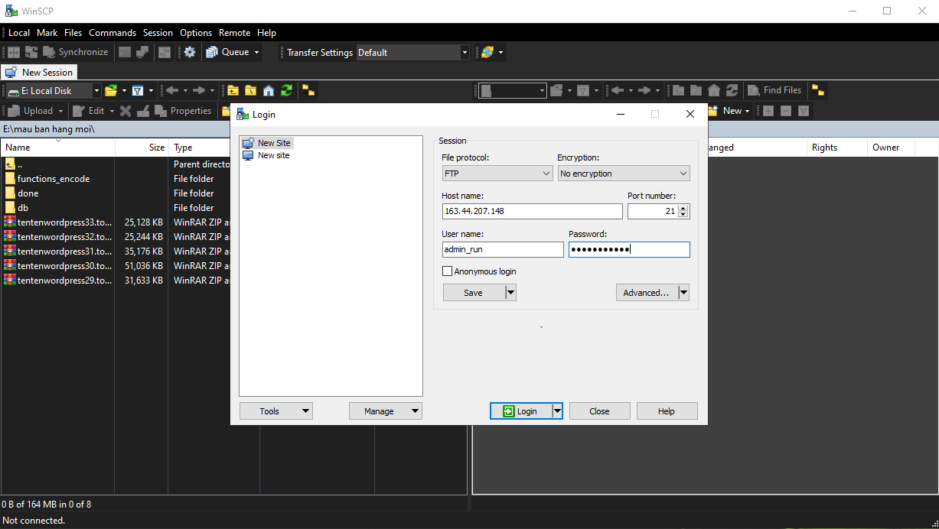Expand the Advanced button dropdown arrow
939x529 pixels.
tap(683, 293)
